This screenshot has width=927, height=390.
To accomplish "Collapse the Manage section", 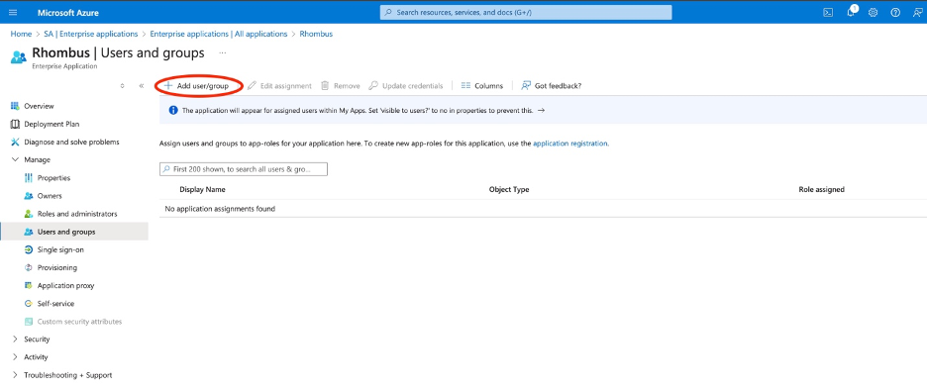I will point(15,159).
